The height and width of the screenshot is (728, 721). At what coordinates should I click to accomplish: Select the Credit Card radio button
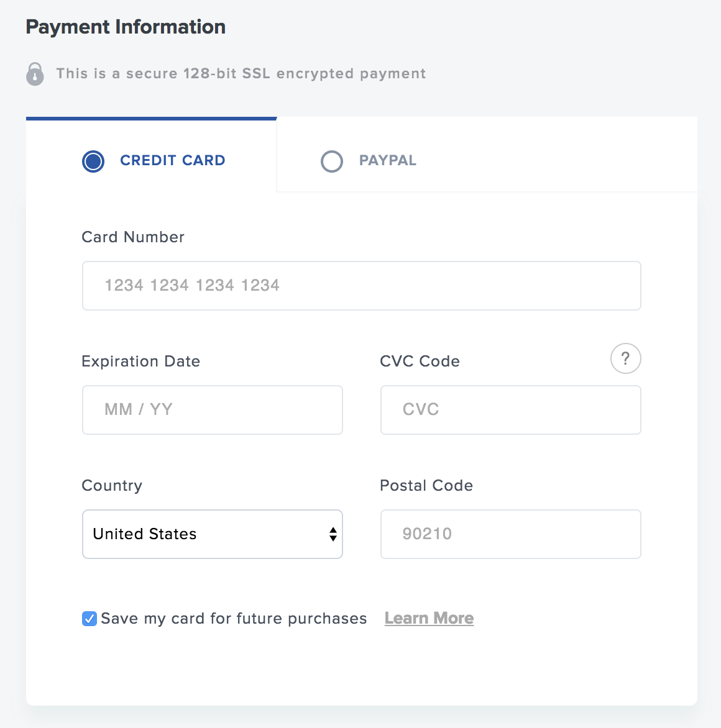point(93,161)
